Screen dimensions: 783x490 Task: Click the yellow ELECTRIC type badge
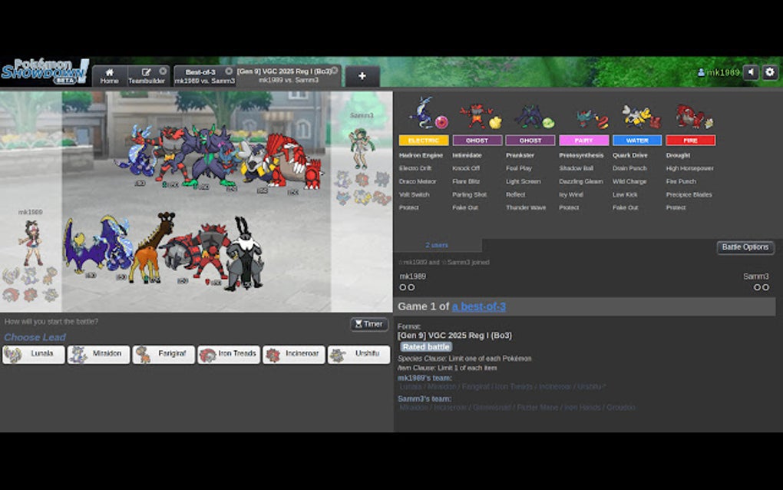[424, 141]
